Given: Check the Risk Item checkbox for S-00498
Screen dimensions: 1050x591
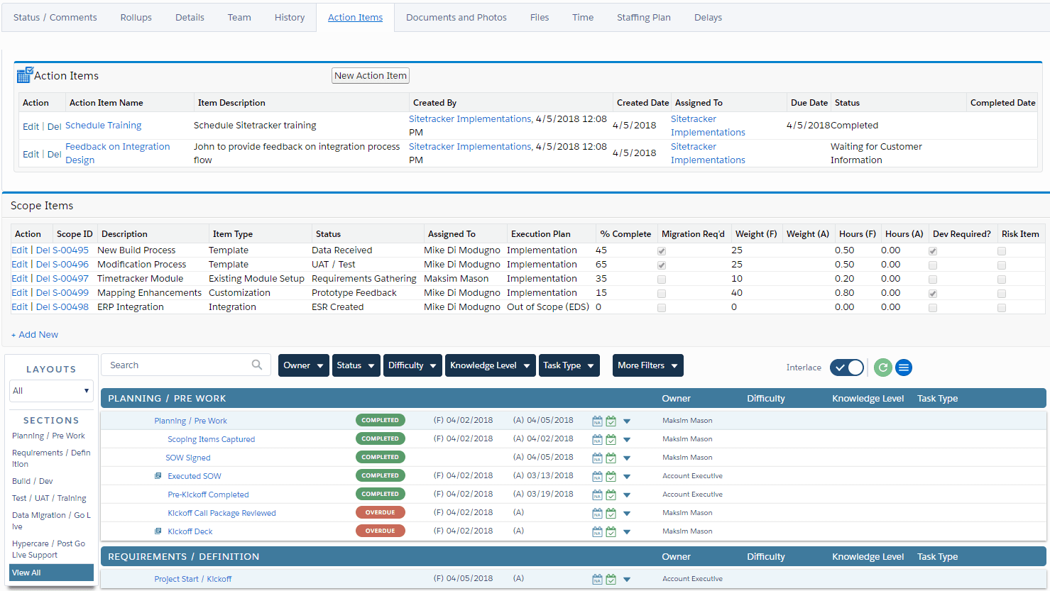Looking at the screenshot, I should (1001, 307).
